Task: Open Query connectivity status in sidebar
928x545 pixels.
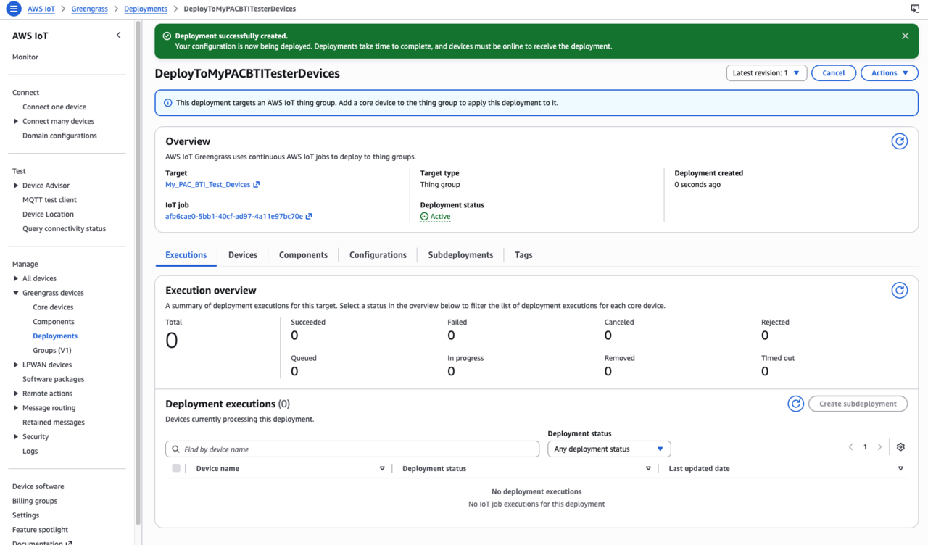Action: coord(64,229)
